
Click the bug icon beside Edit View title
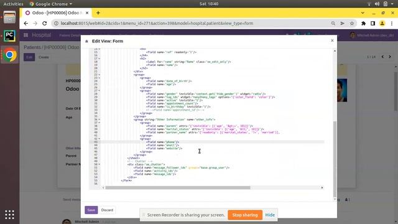tap(86, 41)
